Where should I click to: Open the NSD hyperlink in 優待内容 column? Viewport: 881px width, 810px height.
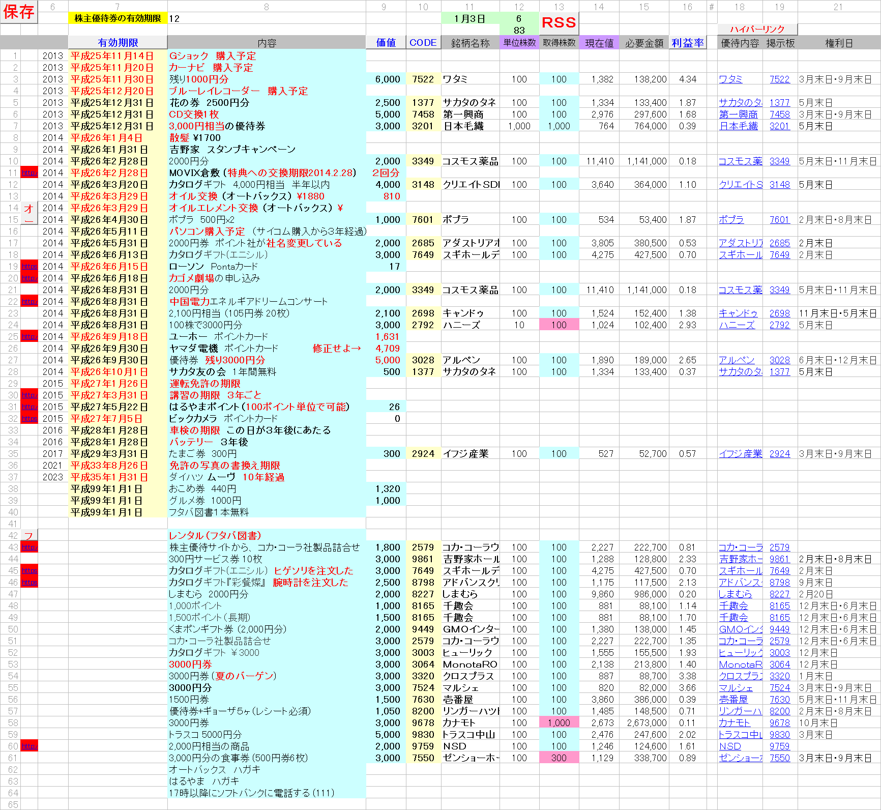coord(730,746)
